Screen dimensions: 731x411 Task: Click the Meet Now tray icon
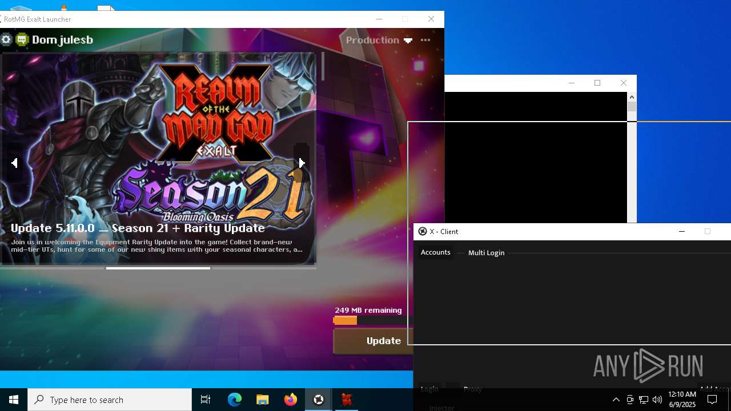coord(630,400)
